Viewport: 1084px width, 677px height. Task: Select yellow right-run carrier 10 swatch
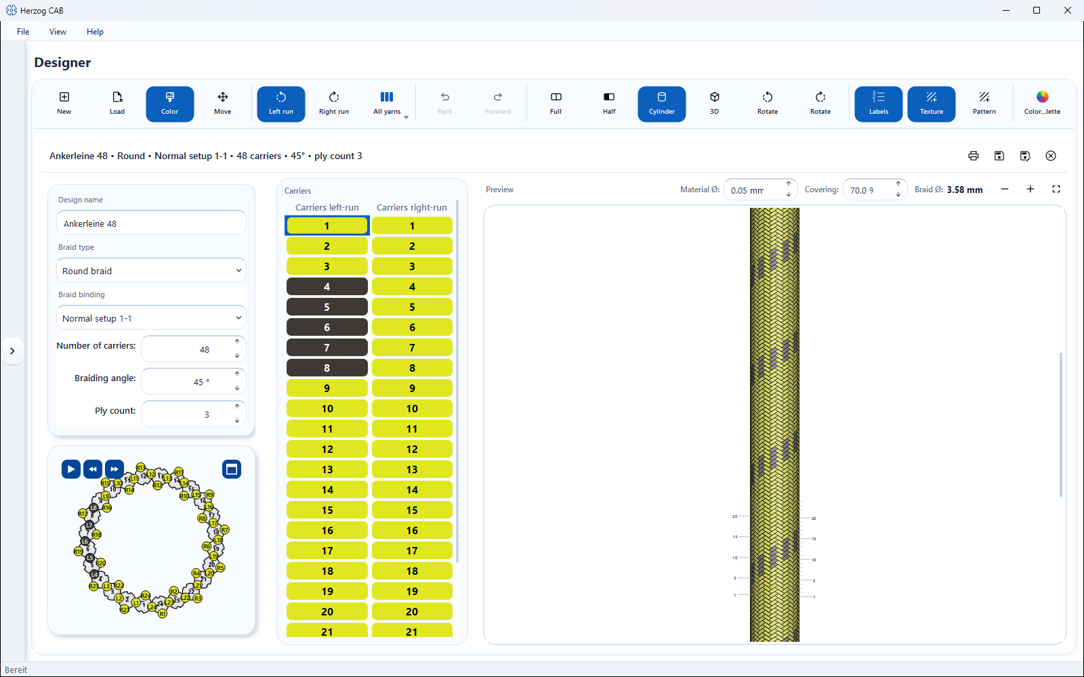pos(412,408)
